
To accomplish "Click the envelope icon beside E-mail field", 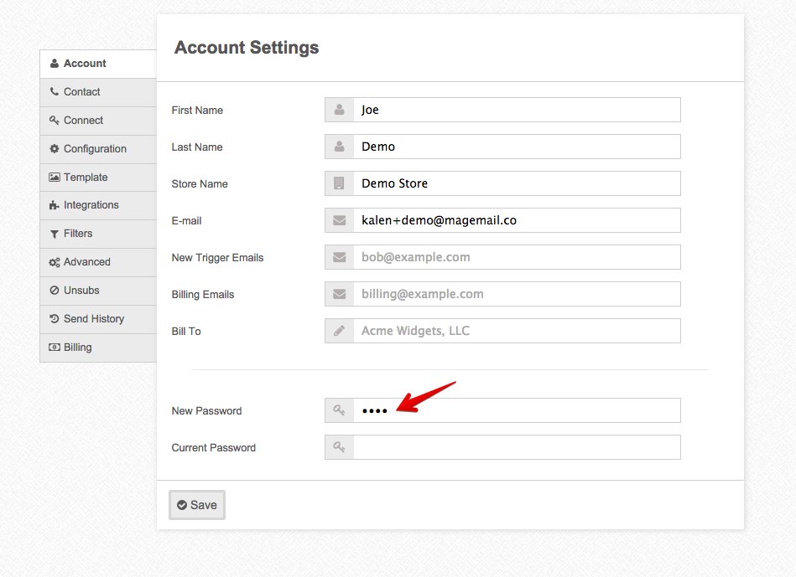I will click(340, 220).
